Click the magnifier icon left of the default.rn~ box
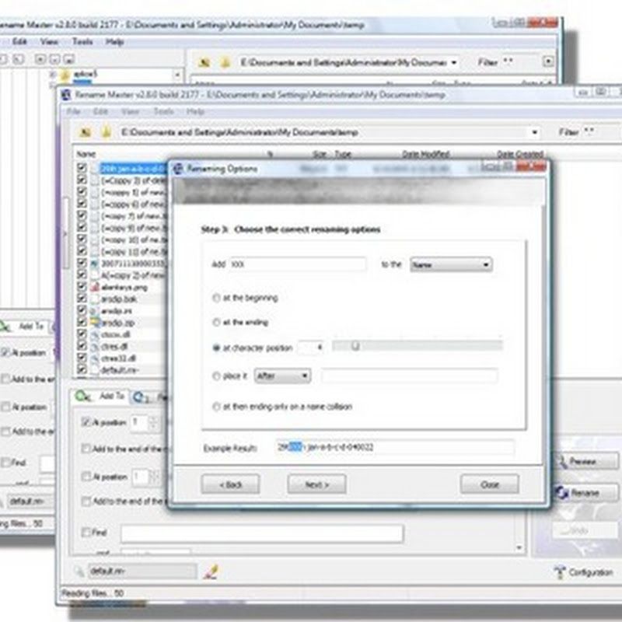Viewport: 622px width, 622px height. tap(79, 571)
